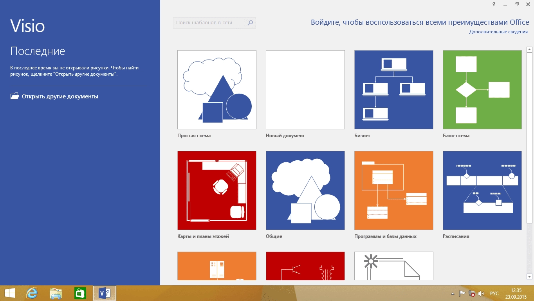
Task: Click the sign-in prompt Войдите link
Action: (x=420, y=22)
